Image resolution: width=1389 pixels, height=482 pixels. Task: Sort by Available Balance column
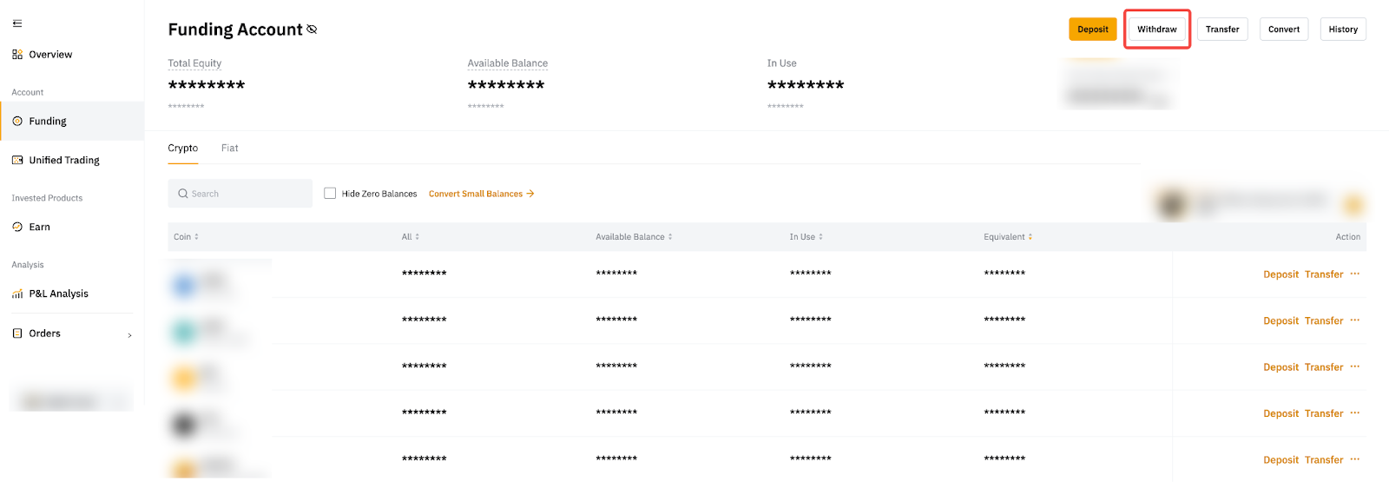coord(634,237)
